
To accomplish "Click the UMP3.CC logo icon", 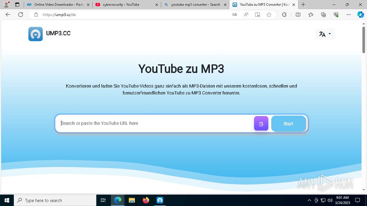I will [x=36, y=34].
